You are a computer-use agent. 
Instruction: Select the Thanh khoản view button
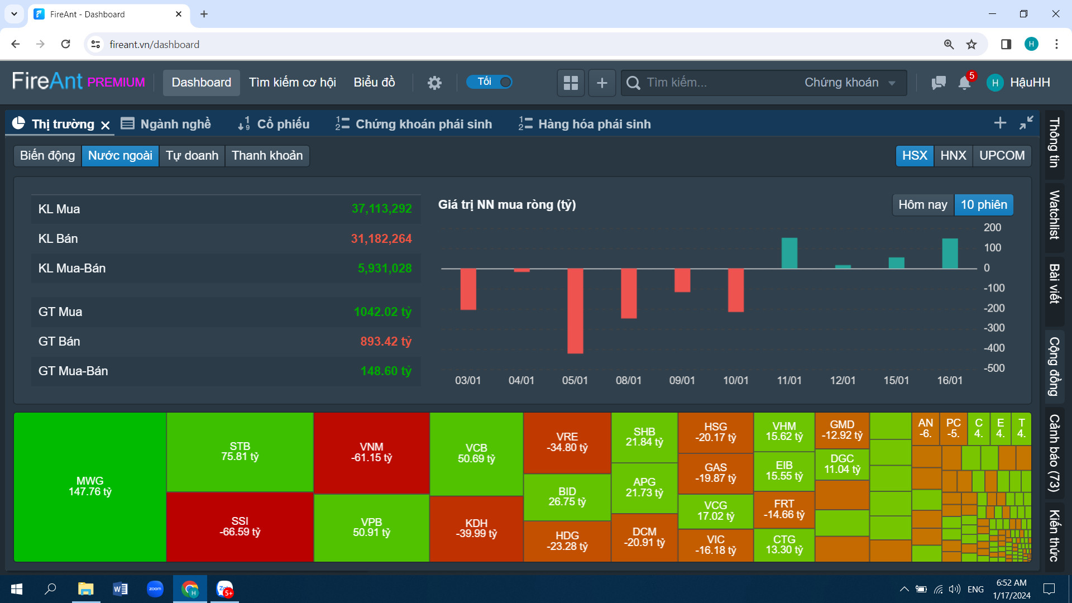click(x=267, y=156)
